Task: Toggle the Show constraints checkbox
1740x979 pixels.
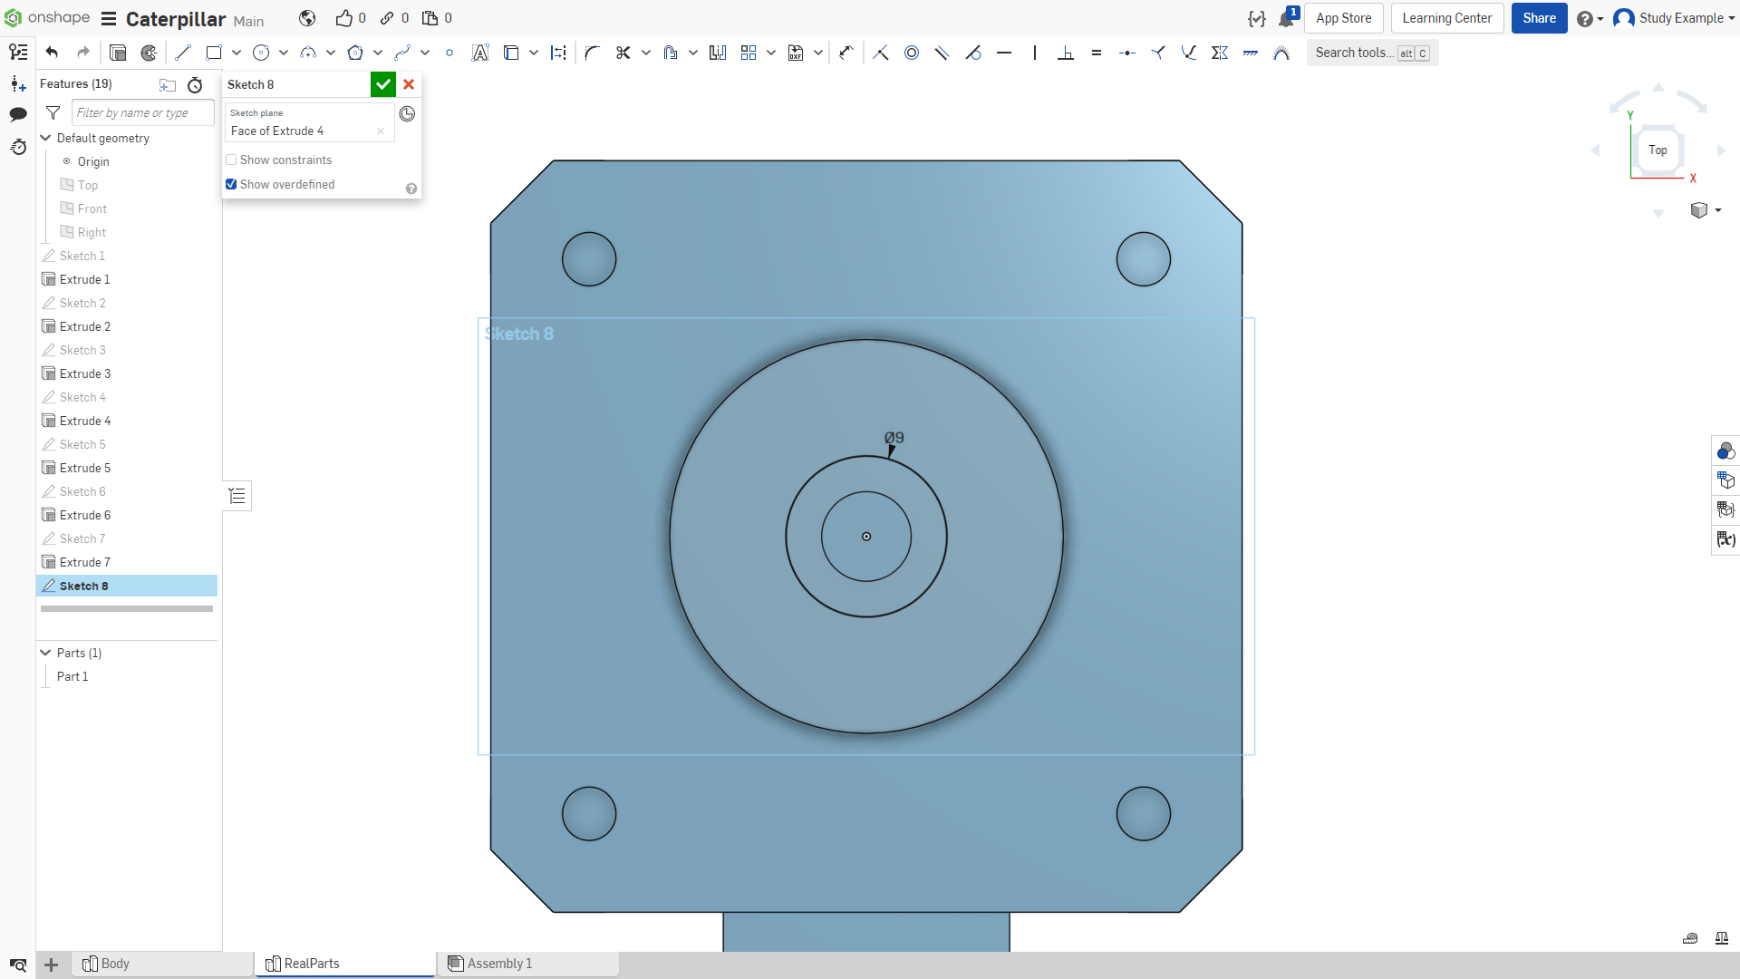Action: coord(231,160)
